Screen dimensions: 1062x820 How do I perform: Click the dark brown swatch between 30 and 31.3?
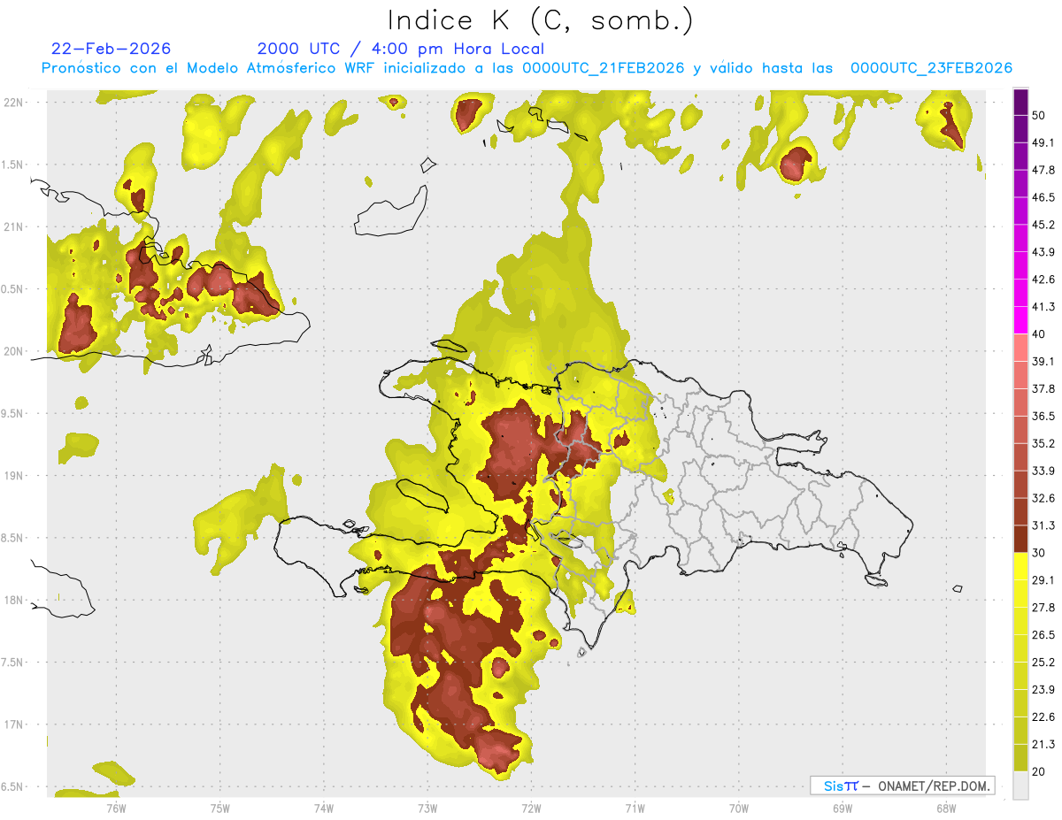tap(1020, 539)
